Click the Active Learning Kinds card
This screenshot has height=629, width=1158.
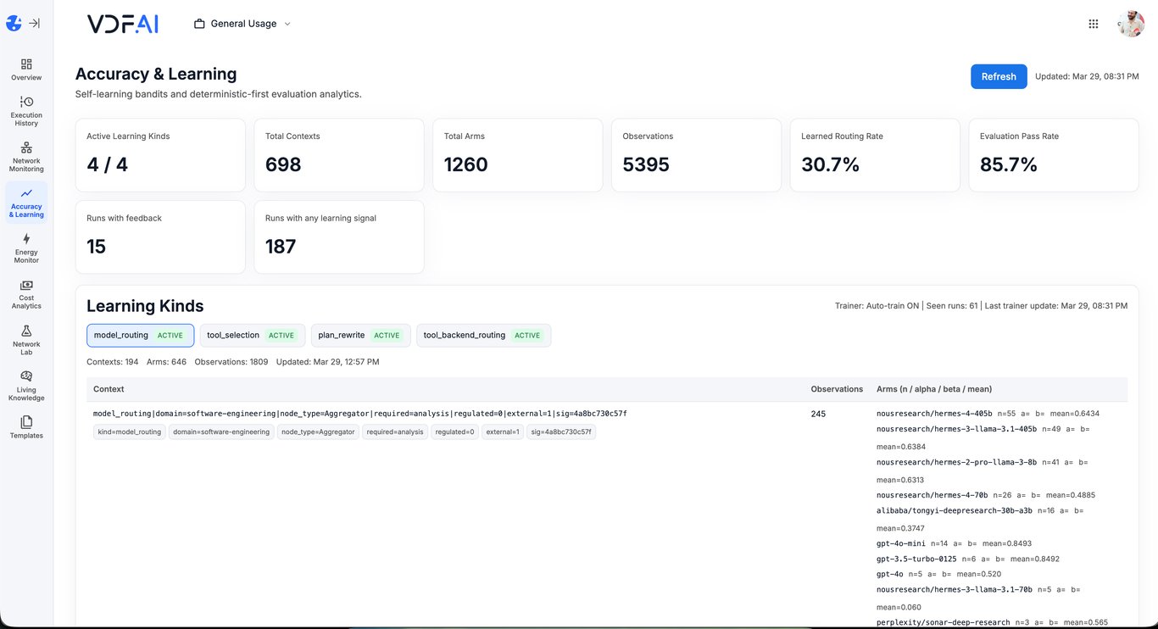160,155
